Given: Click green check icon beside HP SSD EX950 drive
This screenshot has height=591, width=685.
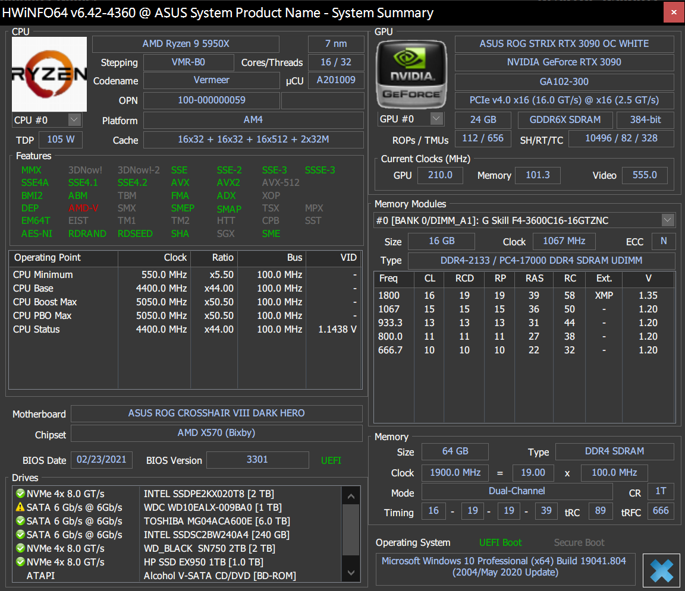Looking at the screenshot, I should (20, 562).
